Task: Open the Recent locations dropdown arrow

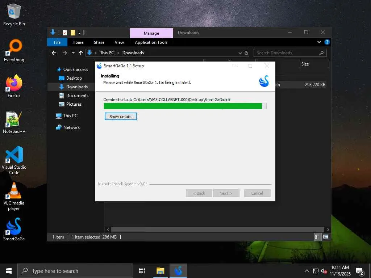Action: click(x=73, y=53)
